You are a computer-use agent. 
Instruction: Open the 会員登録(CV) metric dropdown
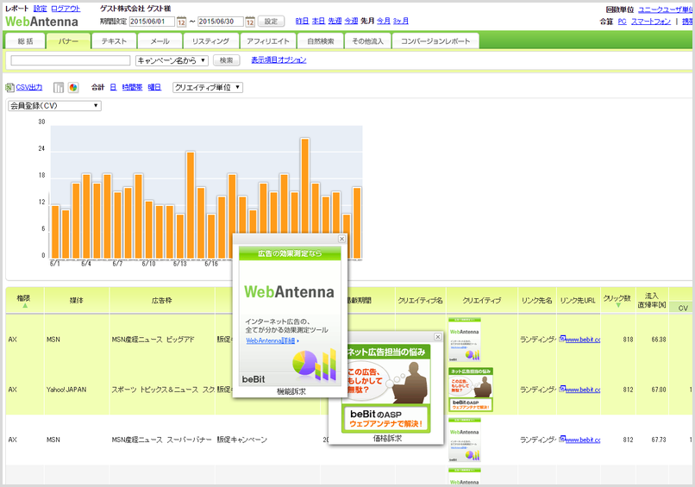click(54, 106)
